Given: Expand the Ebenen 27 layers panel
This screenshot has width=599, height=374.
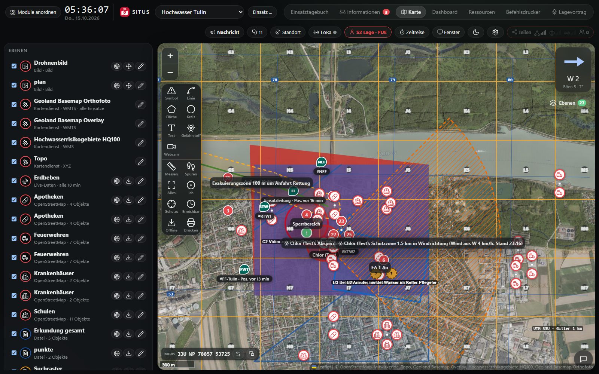Looking at the screenshot, I should click(x=568, y=103).
